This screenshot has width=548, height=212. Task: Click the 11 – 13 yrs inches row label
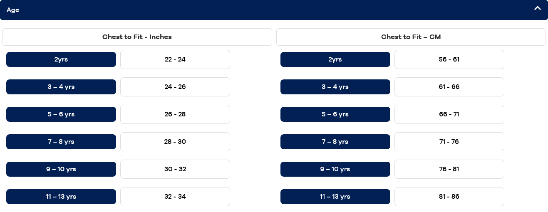point(61,197)
